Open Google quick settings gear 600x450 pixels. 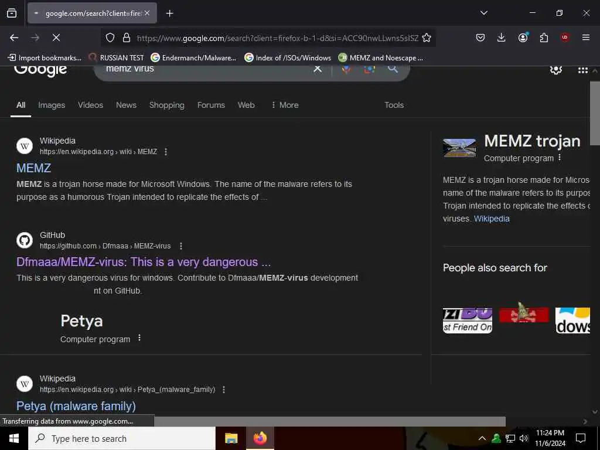[555, 70]
